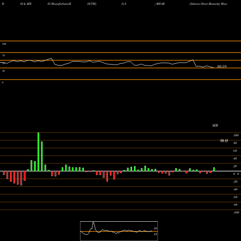Viewport: 241px width, 241px height.
Task: Click the MR axis label -20
Action: click(235, 182)
